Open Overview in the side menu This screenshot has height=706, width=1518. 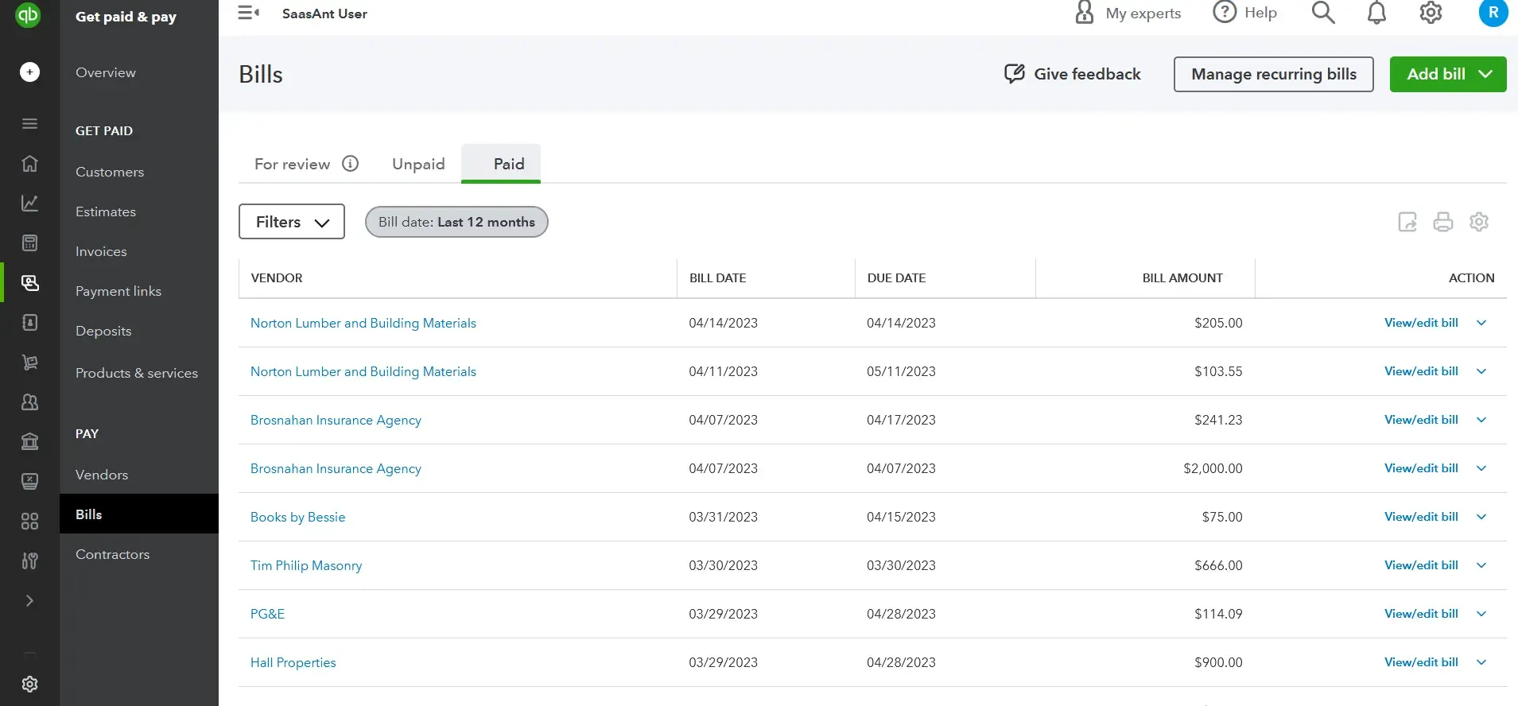[106, 72]
